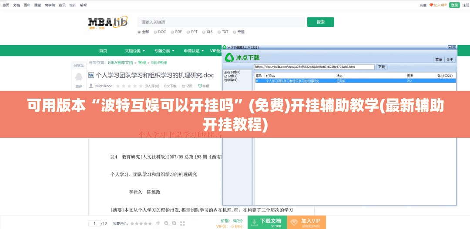Image resolution: width=470 pixels, height=229 pixels.
Task: Select the PDF radio button
Action: (x=172, y=32)
